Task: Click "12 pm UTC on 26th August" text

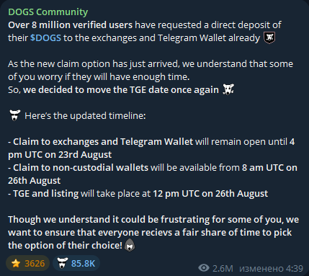Action: [210, 194]
